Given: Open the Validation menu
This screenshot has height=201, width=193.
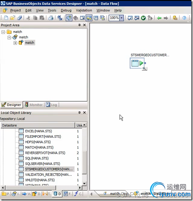Looking at the screenshot, I should coord(84,10).
